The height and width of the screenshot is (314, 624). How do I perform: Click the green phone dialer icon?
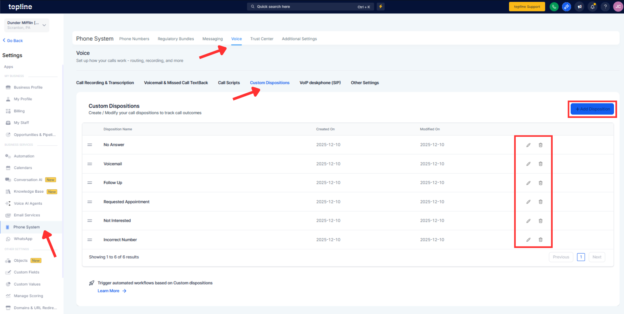tap(554, 7)
